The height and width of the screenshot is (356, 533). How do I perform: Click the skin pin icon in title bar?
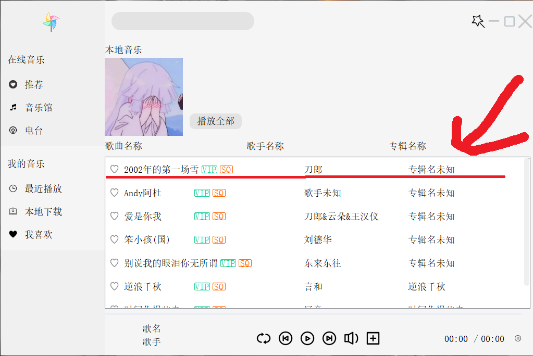click(x=478, y=21)
